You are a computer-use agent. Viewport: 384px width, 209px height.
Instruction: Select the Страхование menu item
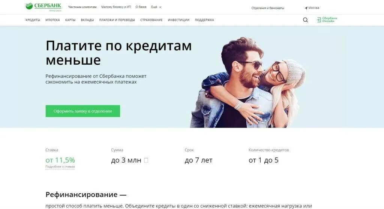[151, 20]
